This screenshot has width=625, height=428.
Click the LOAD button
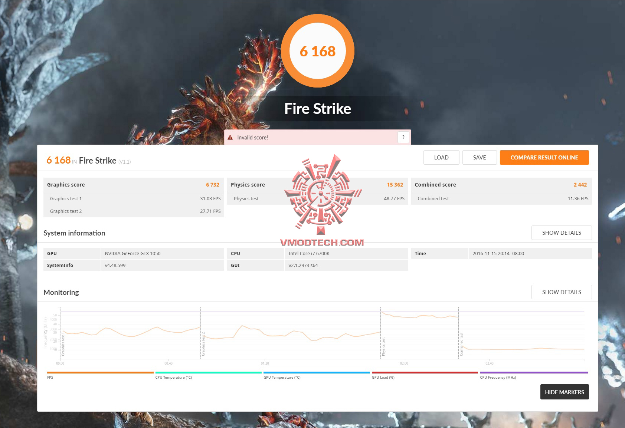click(x=441, y=157)
